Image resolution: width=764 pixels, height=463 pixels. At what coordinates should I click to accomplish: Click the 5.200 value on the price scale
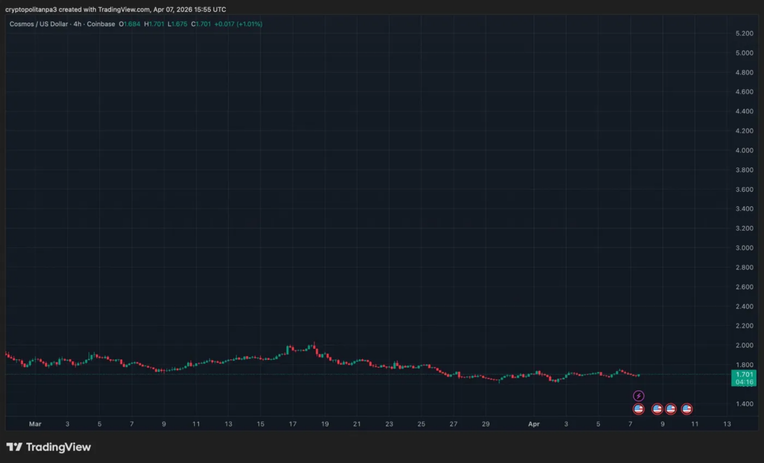coord(745,33)
